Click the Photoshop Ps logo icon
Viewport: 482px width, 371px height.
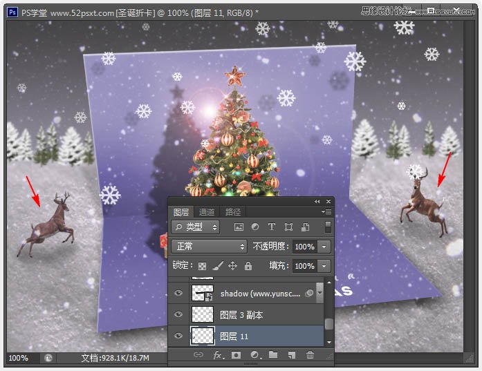(x=12, y=12)
